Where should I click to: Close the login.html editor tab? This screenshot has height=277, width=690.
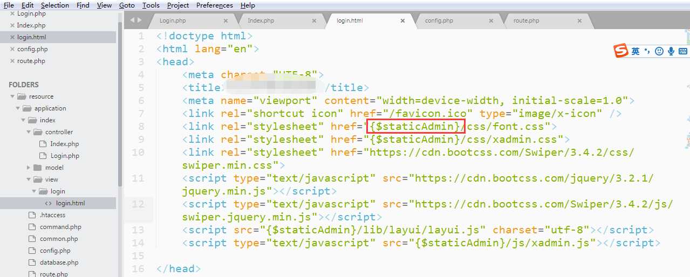point(402,21)
